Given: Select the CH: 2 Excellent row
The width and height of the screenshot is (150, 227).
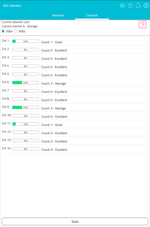Looking at the screenshot, I should pyautogui.click(x=75, y=49).
